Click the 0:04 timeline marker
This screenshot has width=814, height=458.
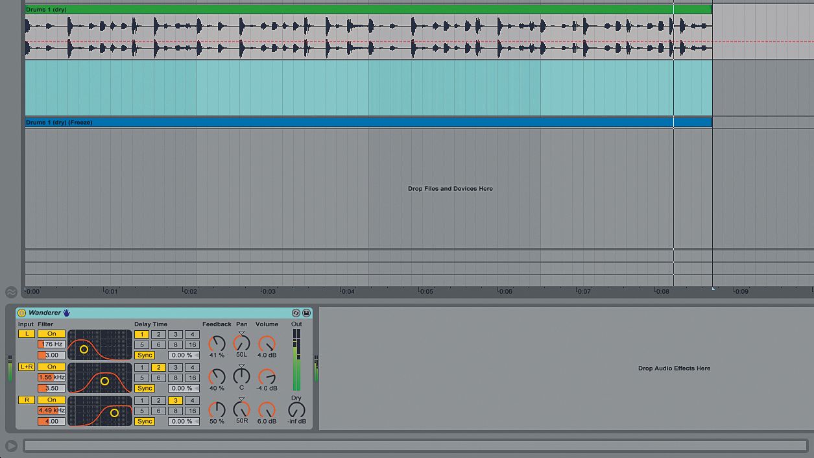click(x=348, y=292)
